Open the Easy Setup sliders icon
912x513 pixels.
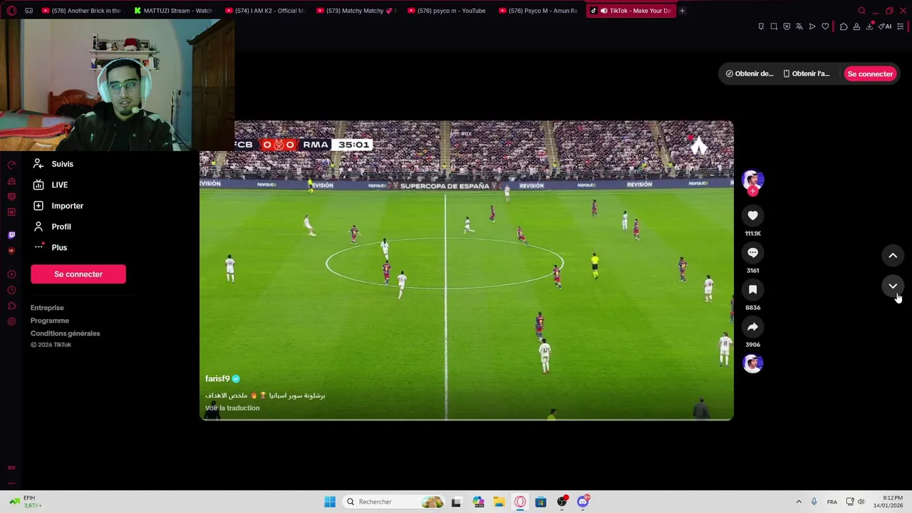pos(901,26)
